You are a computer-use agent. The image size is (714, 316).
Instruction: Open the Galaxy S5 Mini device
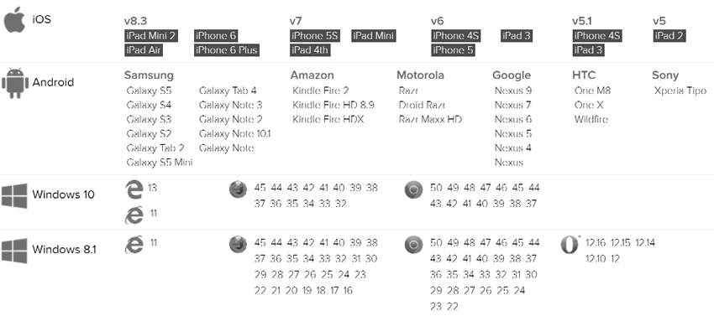coord(160,163)
